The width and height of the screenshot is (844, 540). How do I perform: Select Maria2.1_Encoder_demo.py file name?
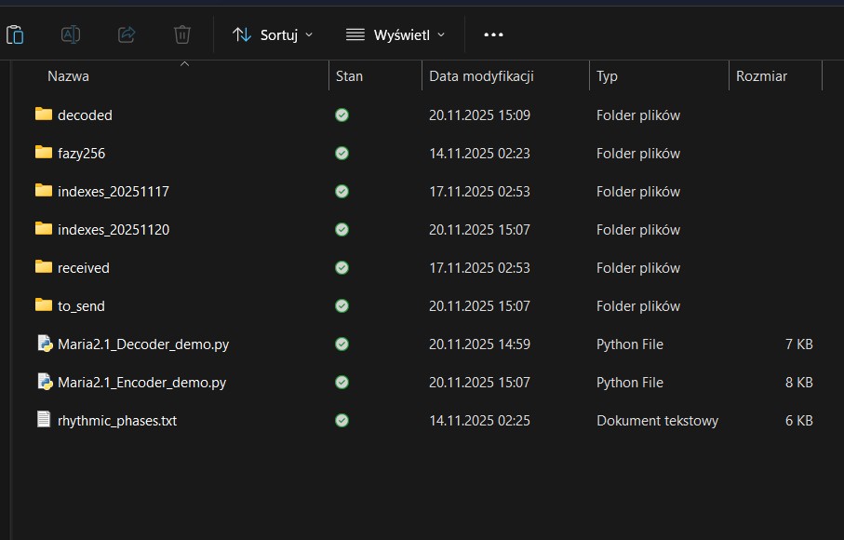pos(141,382)
